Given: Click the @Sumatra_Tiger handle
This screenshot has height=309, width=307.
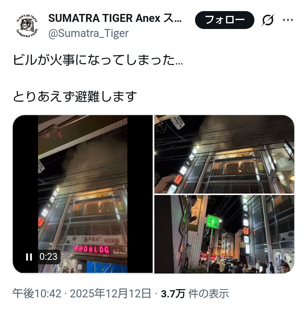Looking at the screenshot, I should (88, 33).
